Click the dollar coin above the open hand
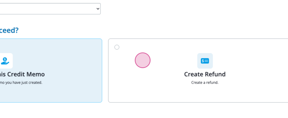The width and height of the screenshot is (288, 118). point(5,59)
